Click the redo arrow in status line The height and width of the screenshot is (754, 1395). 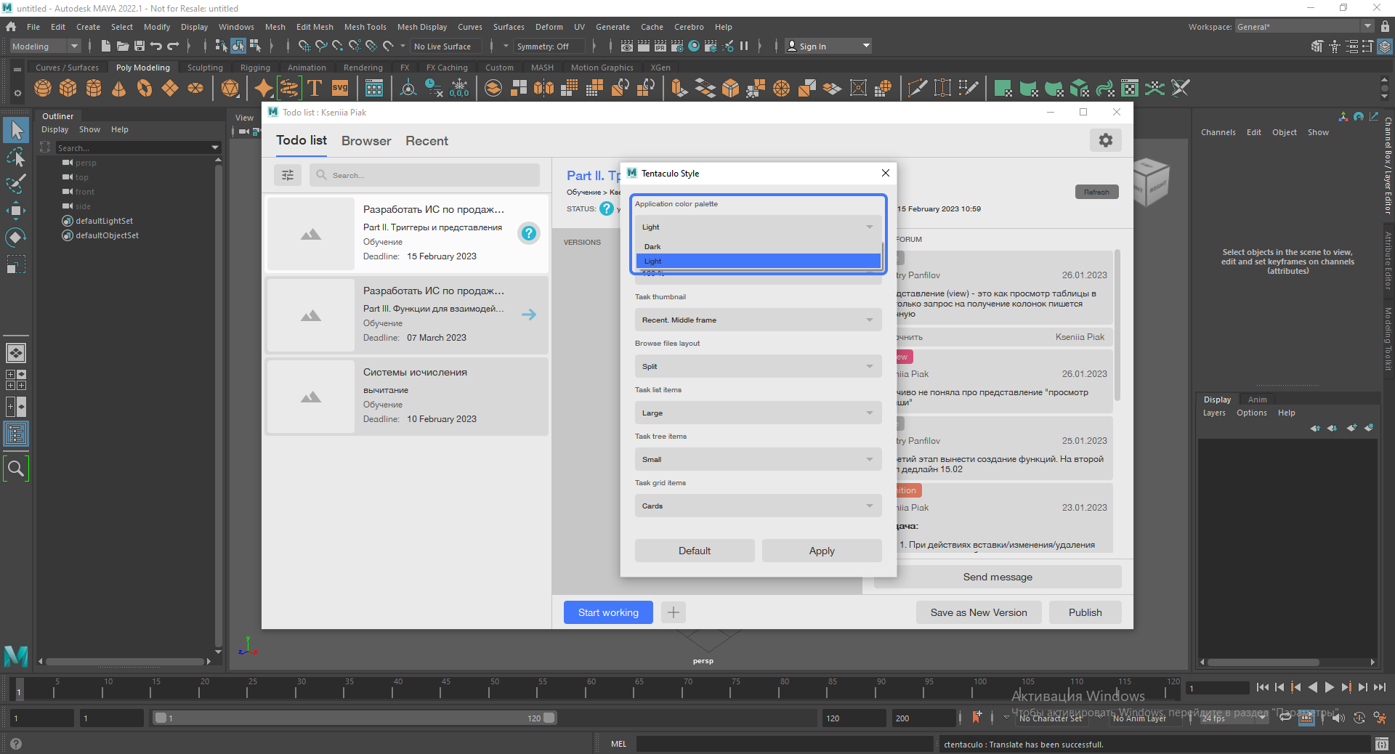[173, 46]
